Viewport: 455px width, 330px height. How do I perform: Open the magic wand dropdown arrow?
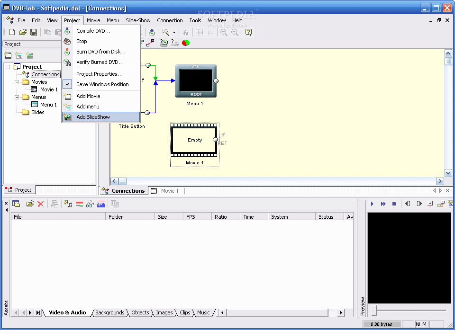pyautogui.click(x=174, y=32)
